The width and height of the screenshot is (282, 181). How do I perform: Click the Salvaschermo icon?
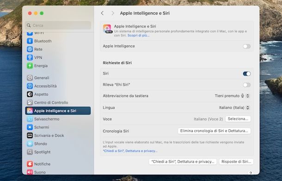[30, 119]
